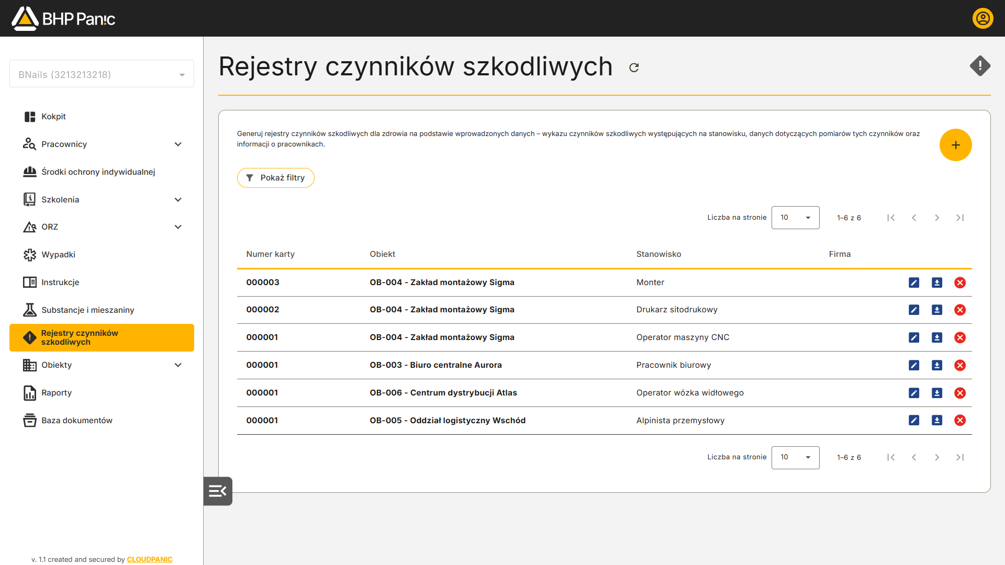1005x565 pixels.
Task: Add a new register with plus button
Action: tap(955, 145)
